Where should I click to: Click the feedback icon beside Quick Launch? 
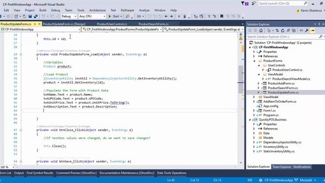253,4
